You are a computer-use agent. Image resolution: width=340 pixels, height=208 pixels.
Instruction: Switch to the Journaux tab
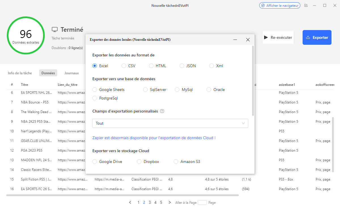71,73
